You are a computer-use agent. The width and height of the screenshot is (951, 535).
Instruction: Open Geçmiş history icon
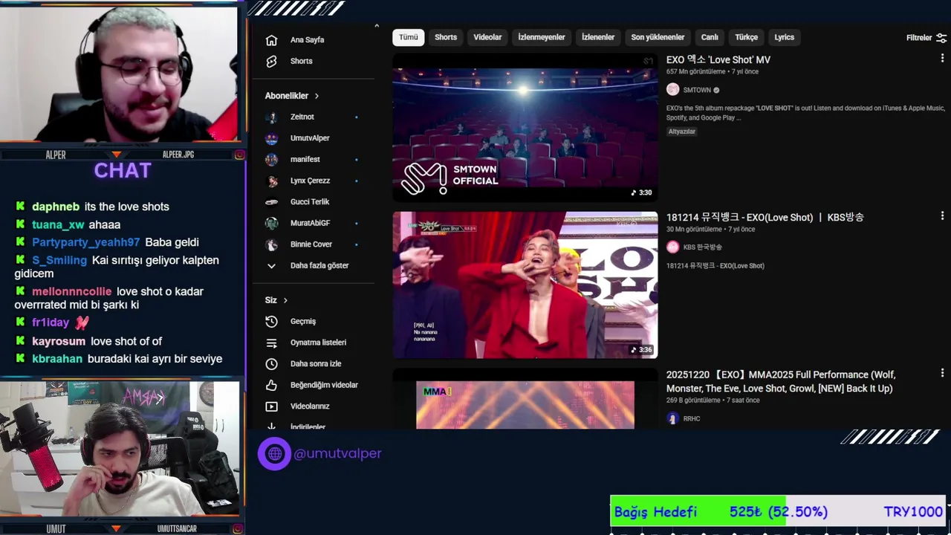pos(271,321)
